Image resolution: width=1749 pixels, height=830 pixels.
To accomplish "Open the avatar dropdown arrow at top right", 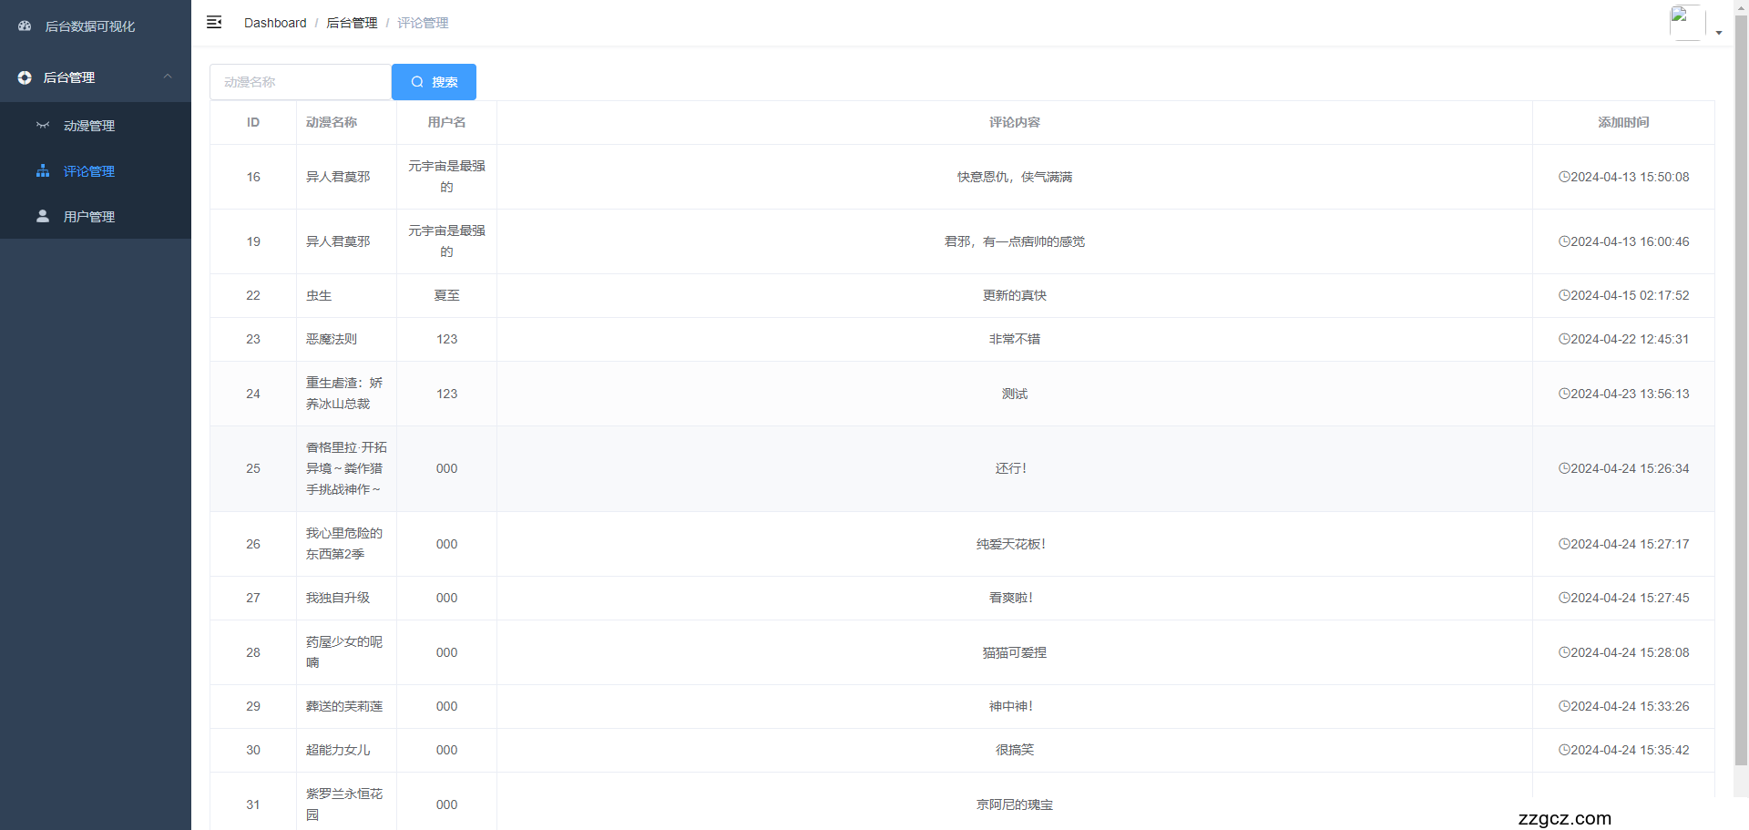I will coord(1719,32).
